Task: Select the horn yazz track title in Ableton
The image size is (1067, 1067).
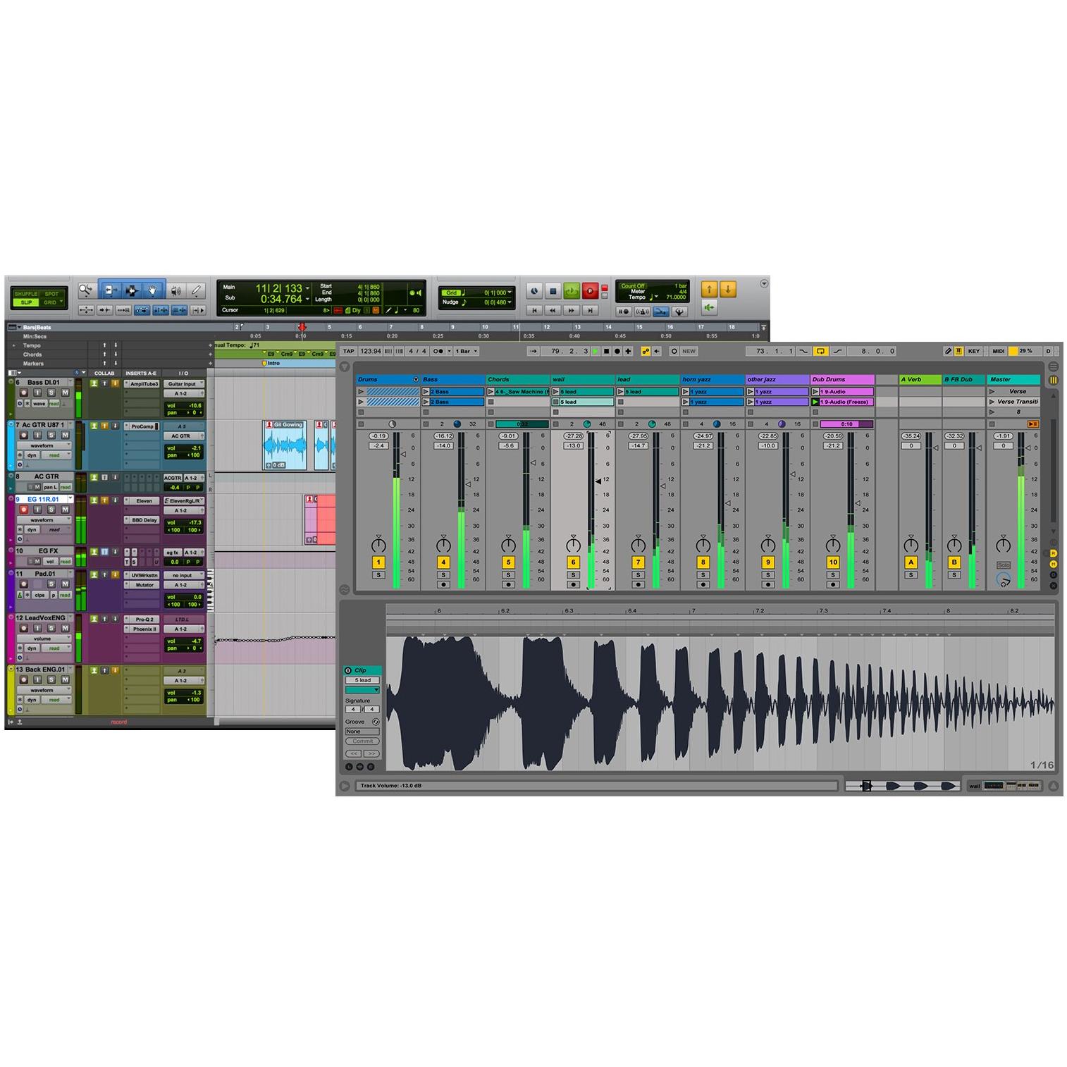Action: point(712,379)
